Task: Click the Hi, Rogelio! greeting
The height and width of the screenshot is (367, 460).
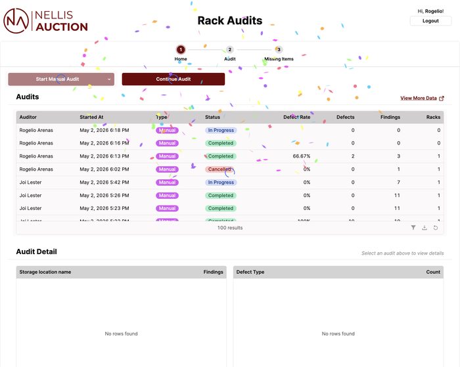Action: 430,11
